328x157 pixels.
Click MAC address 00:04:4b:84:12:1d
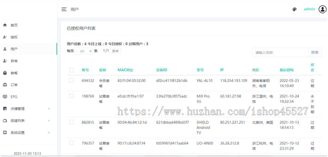(x=132, y=123)
